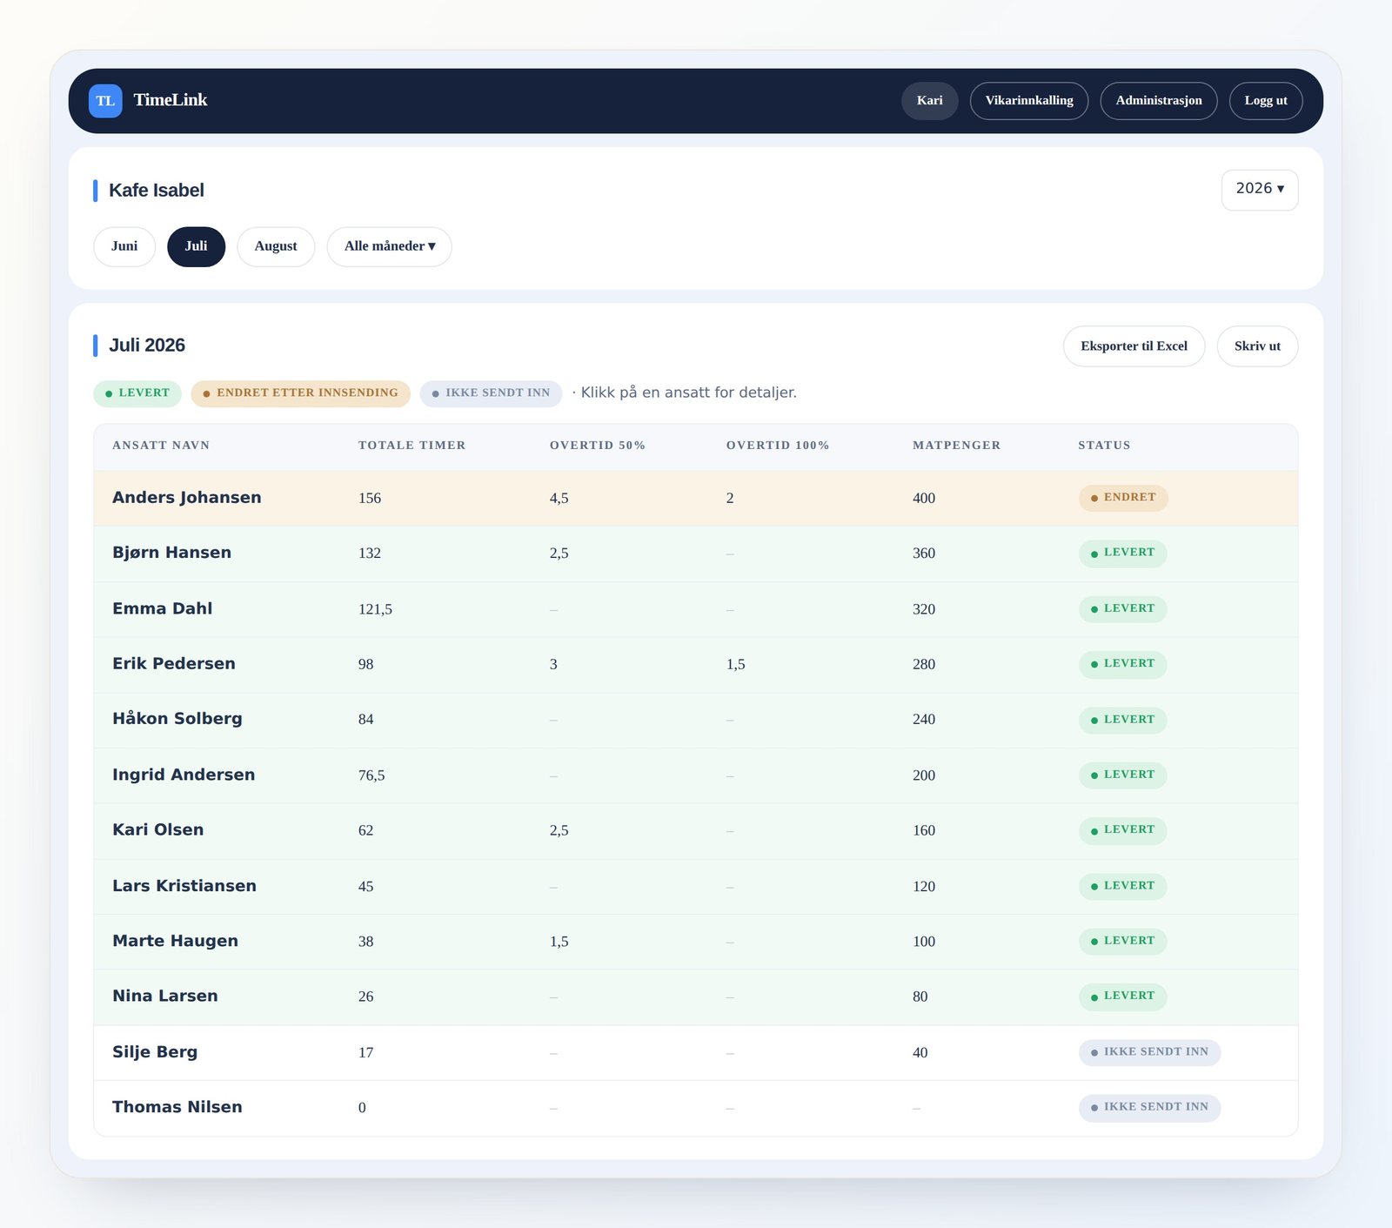Click the Matpenger column header

(957, 446)
